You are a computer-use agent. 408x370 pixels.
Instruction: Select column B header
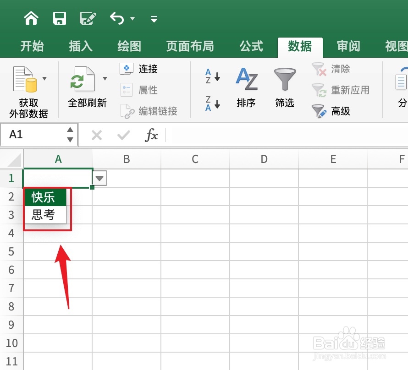(x=127, y=159)
